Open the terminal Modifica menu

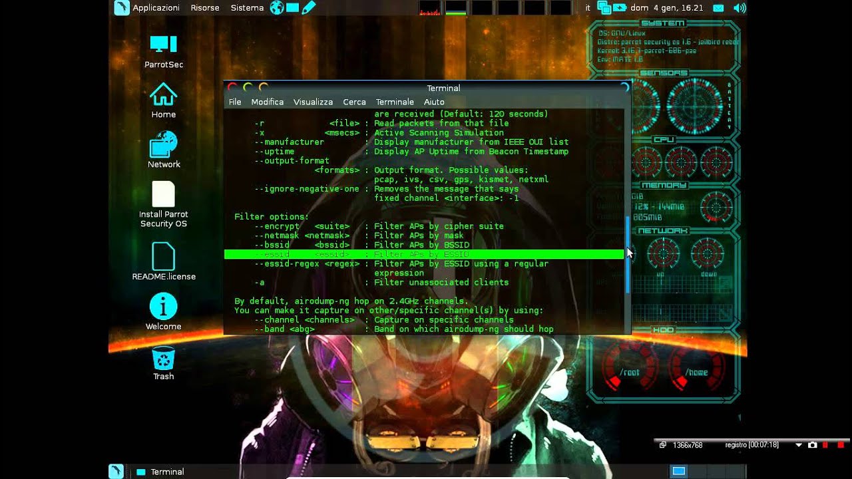pos(268,102)
